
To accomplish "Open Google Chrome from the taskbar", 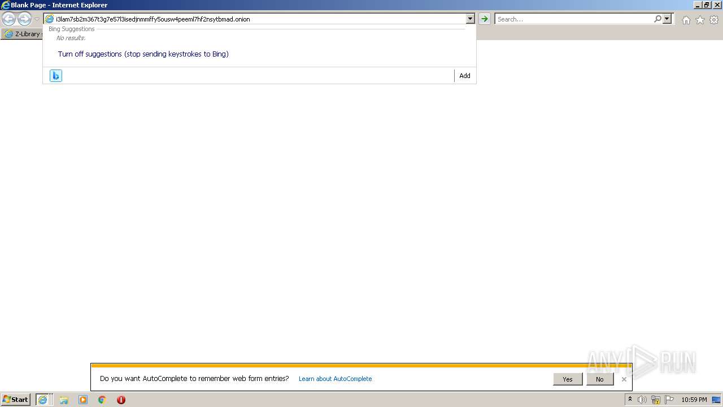I will pyautogui.click(x=102, y=400).
